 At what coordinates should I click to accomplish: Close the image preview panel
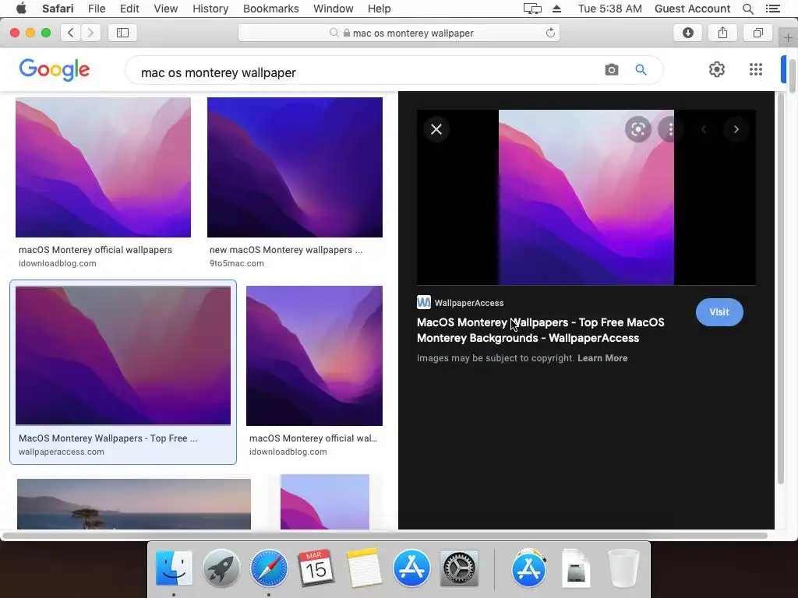pyautogui.click(x=436, y=129)
